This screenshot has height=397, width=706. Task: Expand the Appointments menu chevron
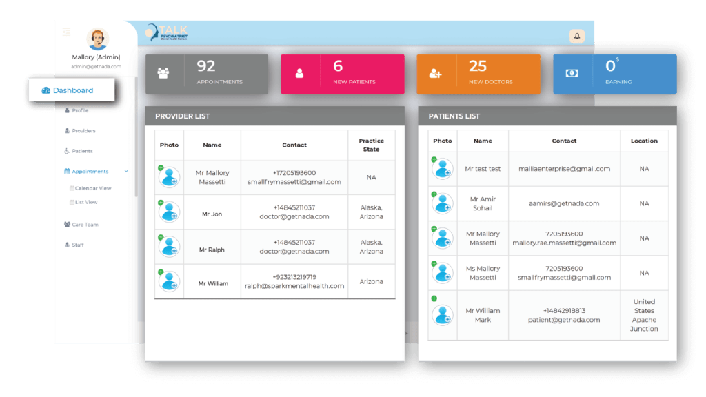(x=126, y=172)
